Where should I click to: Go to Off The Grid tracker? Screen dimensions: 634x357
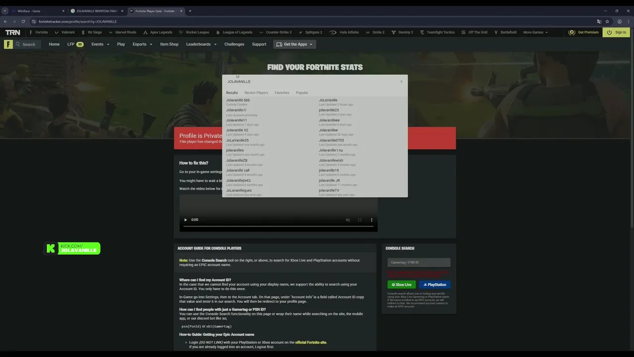click(474, 32)
